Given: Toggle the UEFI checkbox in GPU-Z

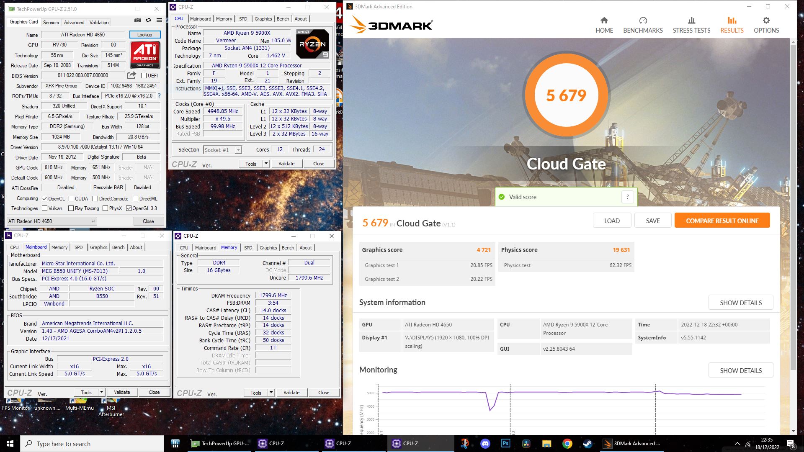Looking at the screenshot, I should click(144, 76).
